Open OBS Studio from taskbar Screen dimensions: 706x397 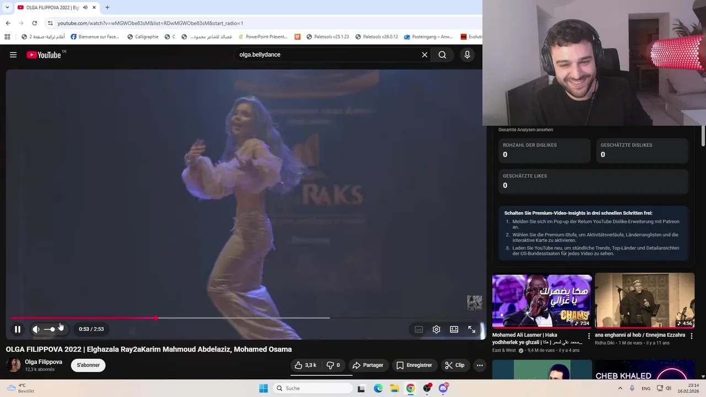427,388
